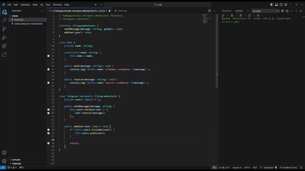Viewport: 305px width, 171px height.
Task: Toggle secondary side bar layout icon
Action: pos(281,5)
